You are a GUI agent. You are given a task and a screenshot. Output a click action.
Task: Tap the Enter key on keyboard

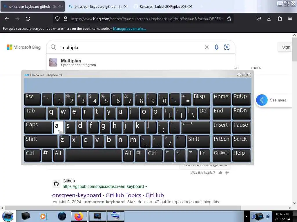195,127
